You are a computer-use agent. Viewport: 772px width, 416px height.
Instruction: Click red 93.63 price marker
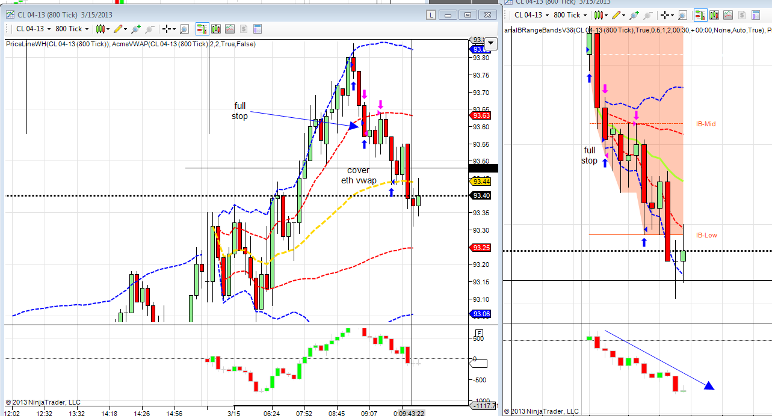[480, 115]
